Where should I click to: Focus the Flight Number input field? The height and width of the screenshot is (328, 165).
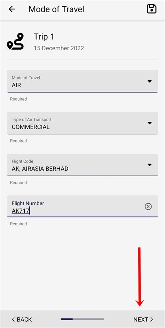pos(82,206)
